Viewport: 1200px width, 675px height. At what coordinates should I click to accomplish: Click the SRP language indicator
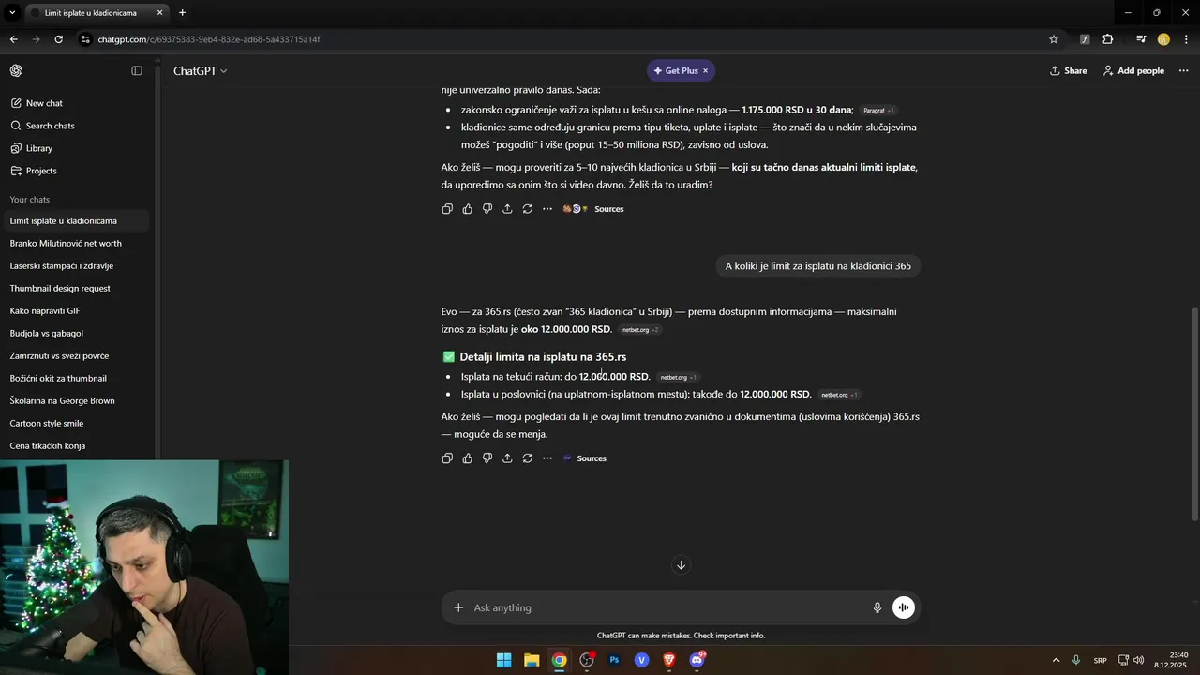point(1100,661)
